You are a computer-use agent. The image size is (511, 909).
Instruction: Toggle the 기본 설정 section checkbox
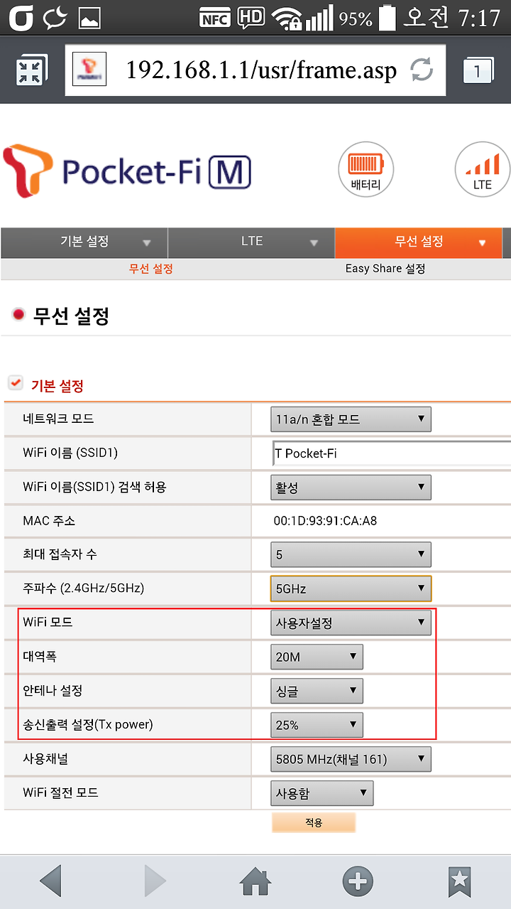pos(15,383)
